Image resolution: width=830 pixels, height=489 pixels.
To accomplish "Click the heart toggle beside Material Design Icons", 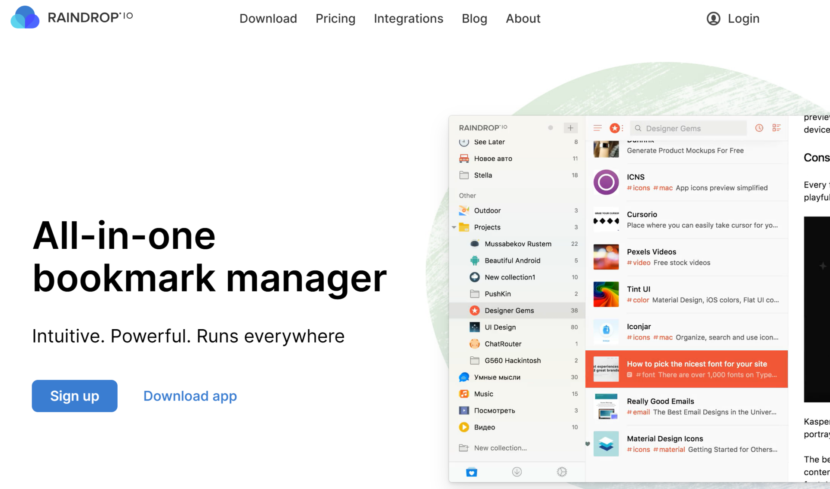I will 587,444.
